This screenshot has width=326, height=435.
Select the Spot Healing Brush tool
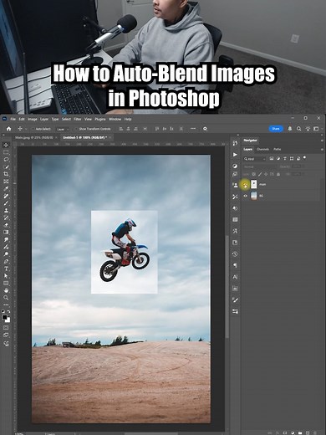pyautogui.click(x=6, y=196)
